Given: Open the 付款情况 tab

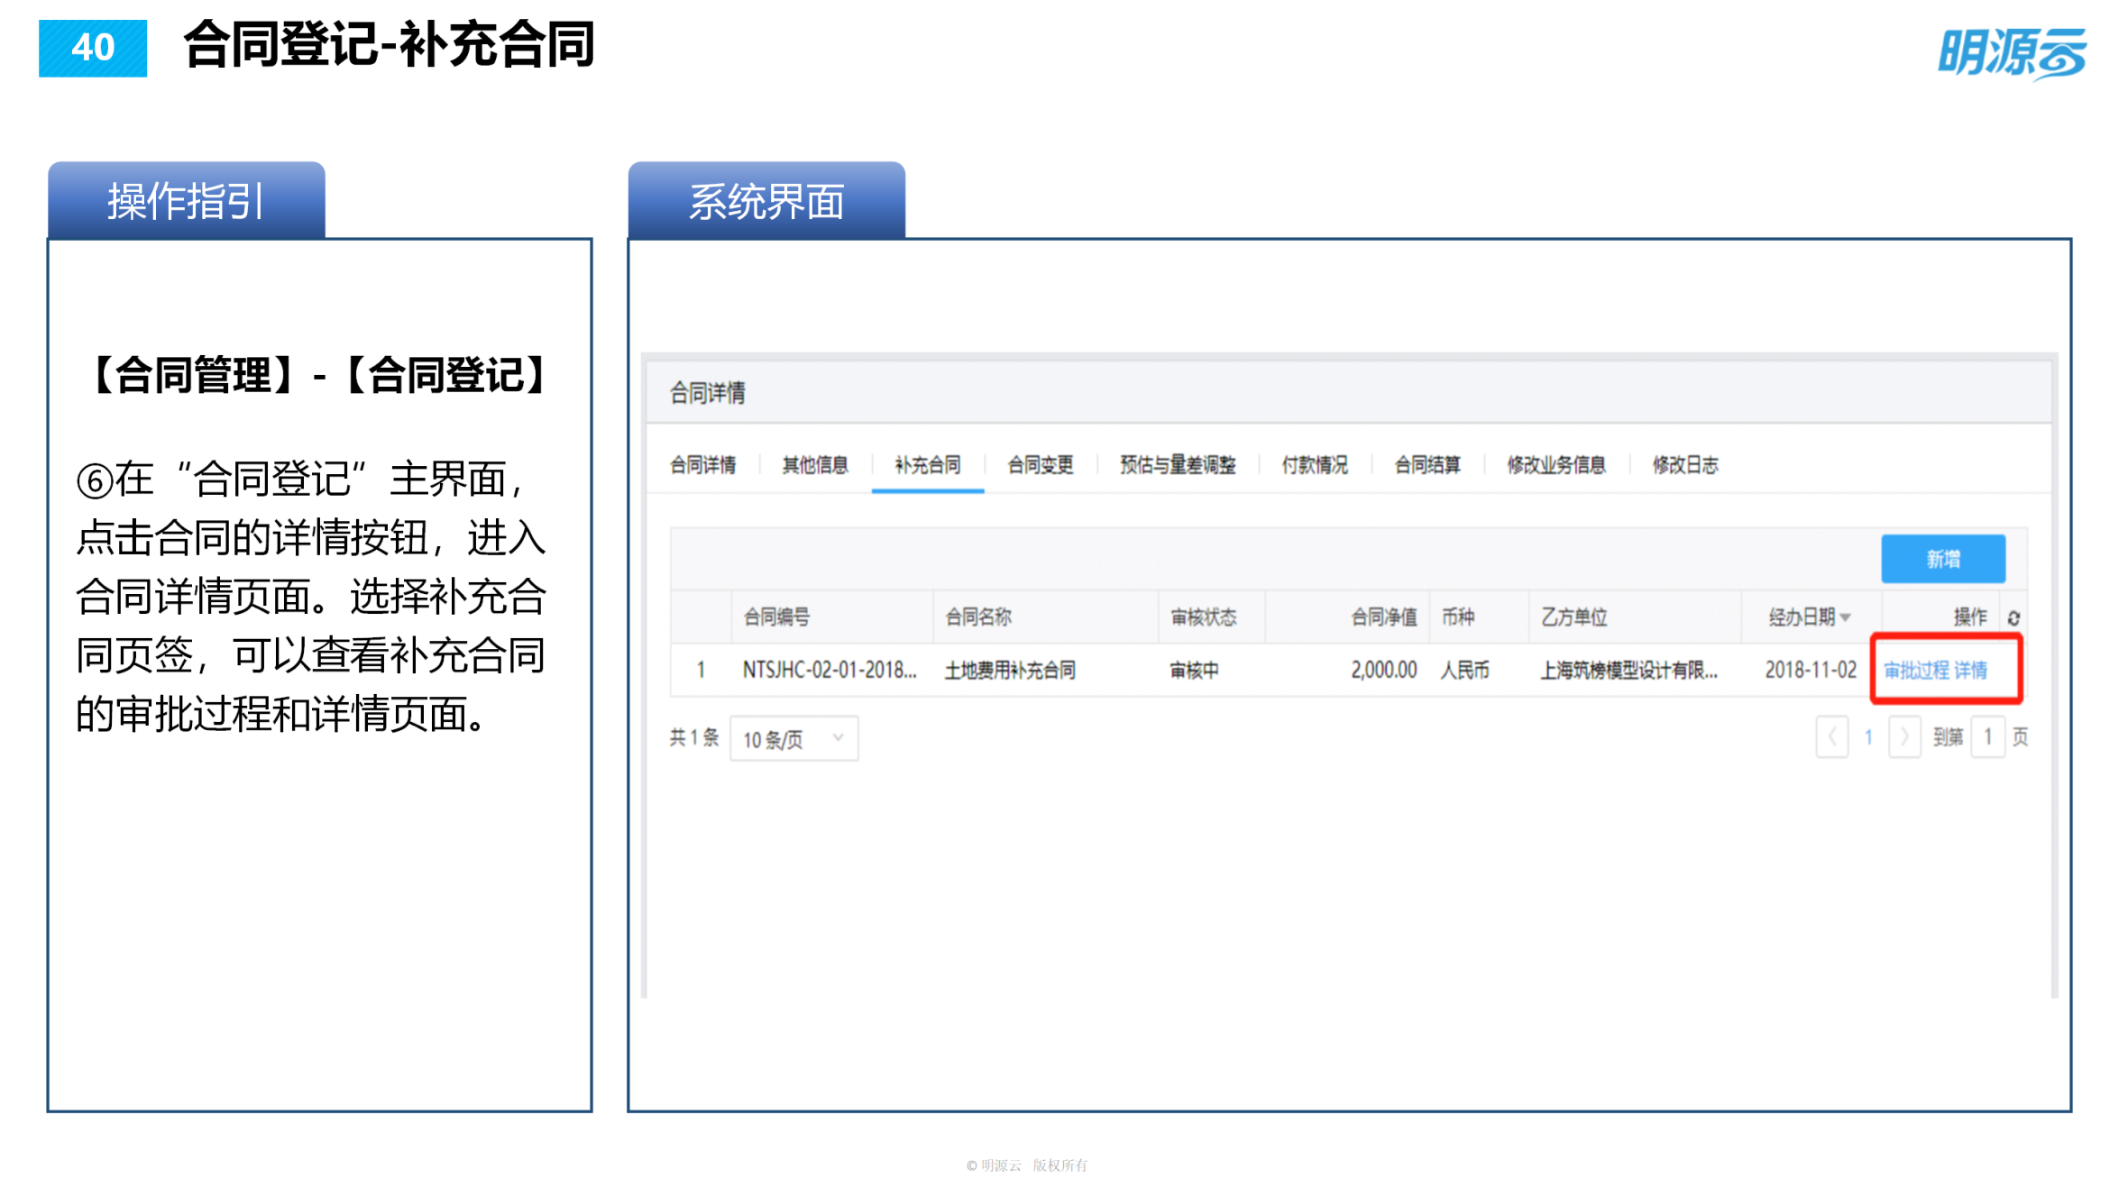Looking at the screenshot, I should [x=1315, y=465].
